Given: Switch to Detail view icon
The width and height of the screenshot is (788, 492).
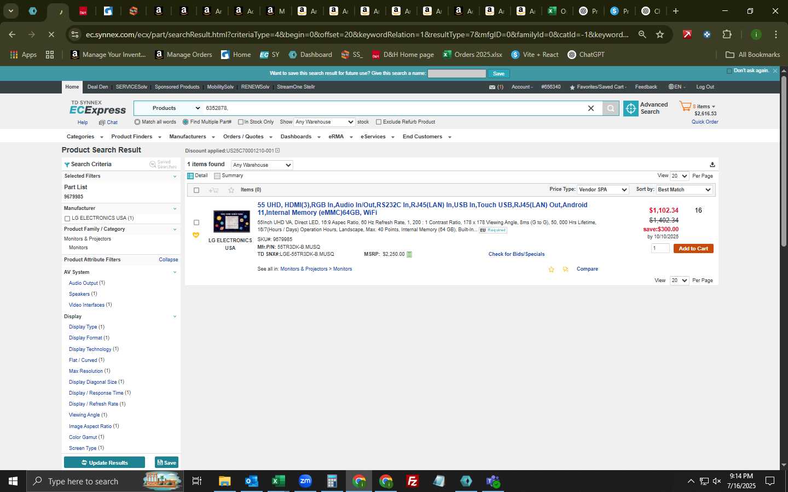Looking at the screenshot, I should [x=190, y=176].
